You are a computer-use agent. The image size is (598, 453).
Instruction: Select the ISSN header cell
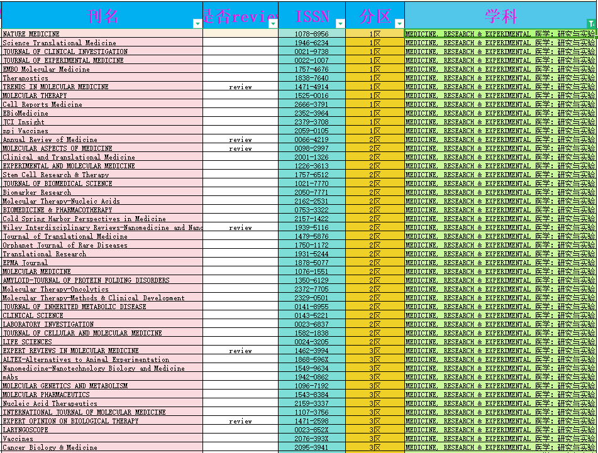(312, 15)
